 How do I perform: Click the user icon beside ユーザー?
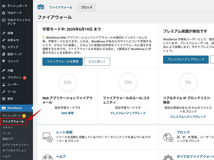(x=4, y=84)
